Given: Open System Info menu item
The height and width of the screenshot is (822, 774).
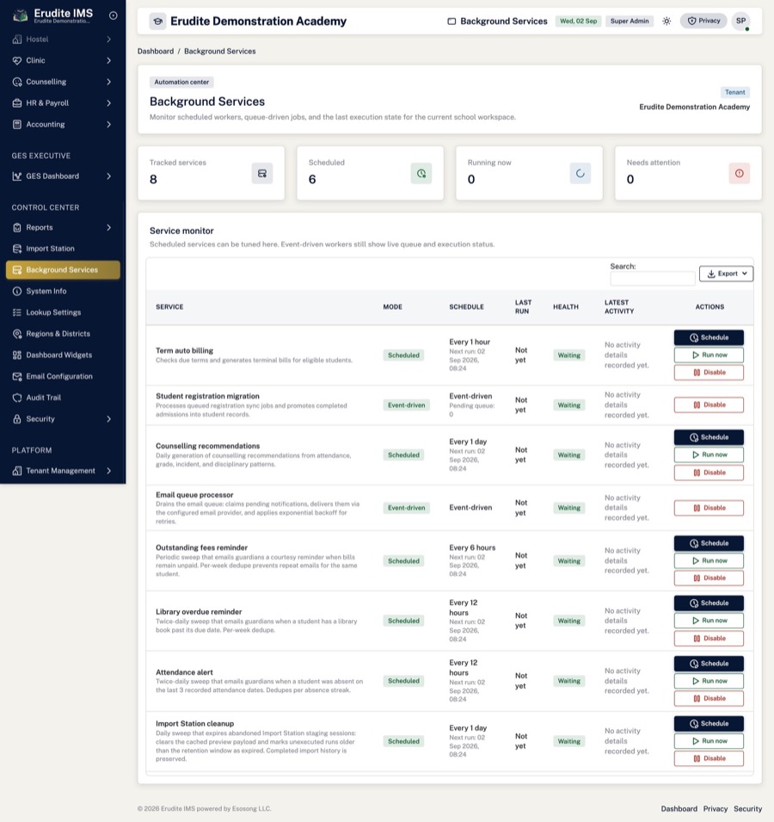Looking at the screenshot, I should coord(63,291).
